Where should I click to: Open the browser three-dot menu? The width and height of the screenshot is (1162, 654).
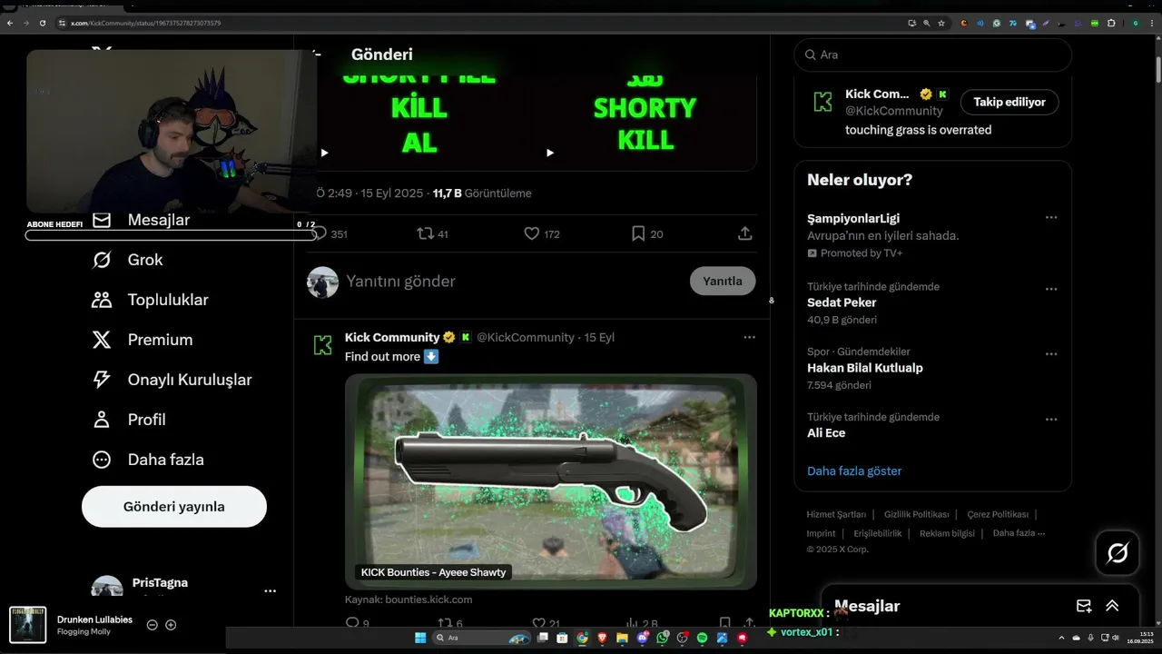tap(1152, 23)
